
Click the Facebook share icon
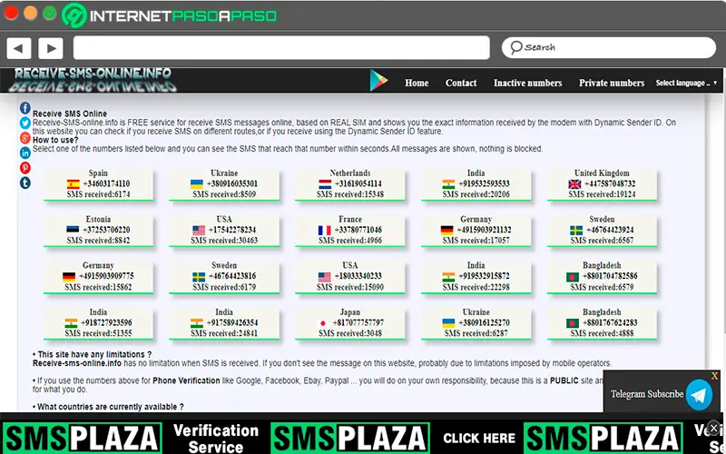25,108
